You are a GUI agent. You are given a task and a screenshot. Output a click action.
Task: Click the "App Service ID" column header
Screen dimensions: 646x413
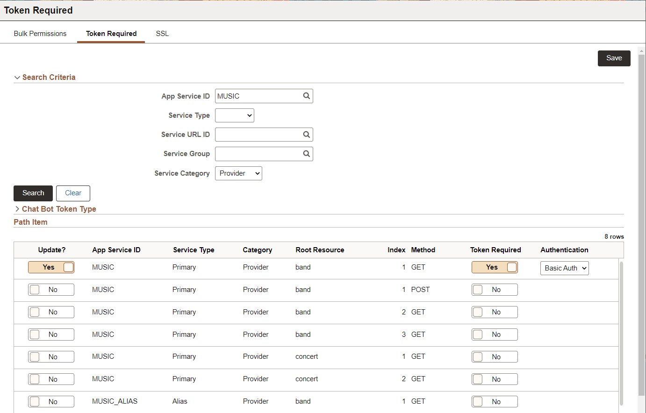tap(116, 250)
